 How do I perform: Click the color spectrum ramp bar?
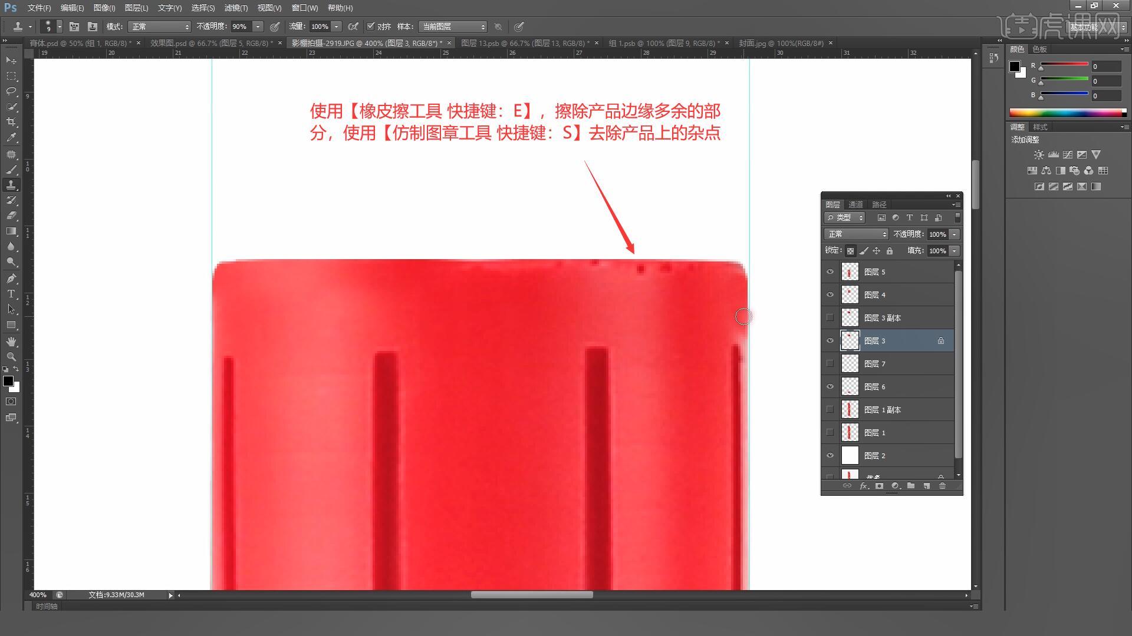tap(1068, 112)
